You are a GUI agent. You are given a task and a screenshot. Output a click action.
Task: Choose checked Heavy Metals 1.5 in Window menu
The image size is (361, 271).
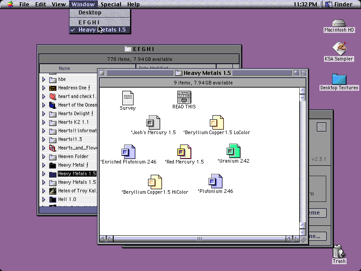click(100, 30)
